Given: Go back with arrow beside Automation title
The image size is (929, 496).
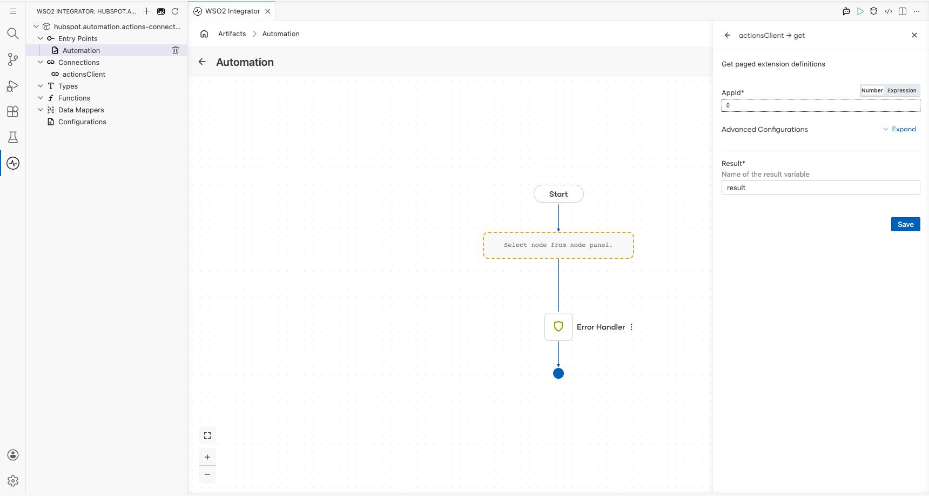Looking at the screenshot, I should pyautogui.click(x=202, y=62).
